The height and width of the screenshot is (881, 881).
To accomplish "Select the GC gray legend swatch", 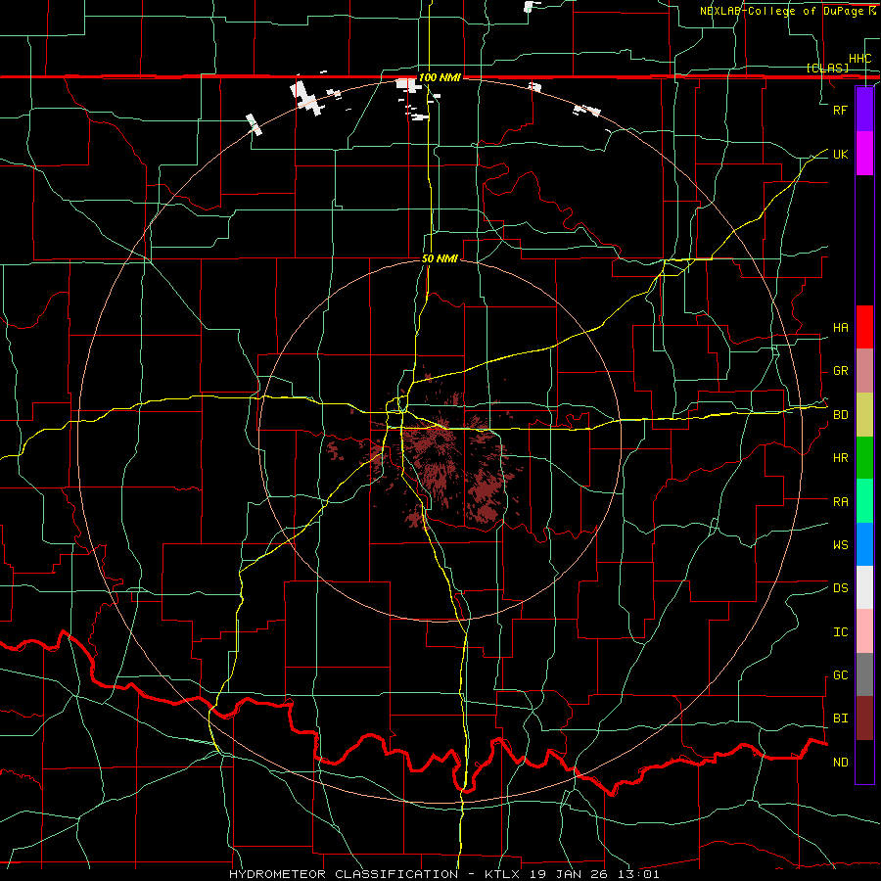I will coord(864,674).
